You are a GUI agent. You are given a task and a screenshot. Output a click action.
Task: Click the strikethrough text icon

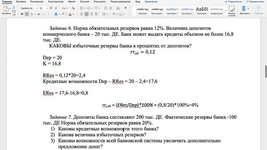pyautogui.click(x=39, y=14)
